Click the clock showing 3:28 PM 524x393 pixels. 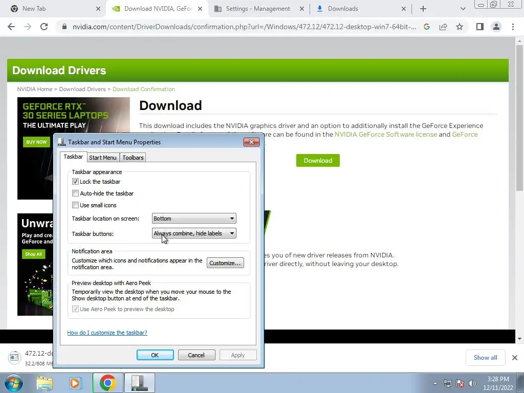[498, 383]
